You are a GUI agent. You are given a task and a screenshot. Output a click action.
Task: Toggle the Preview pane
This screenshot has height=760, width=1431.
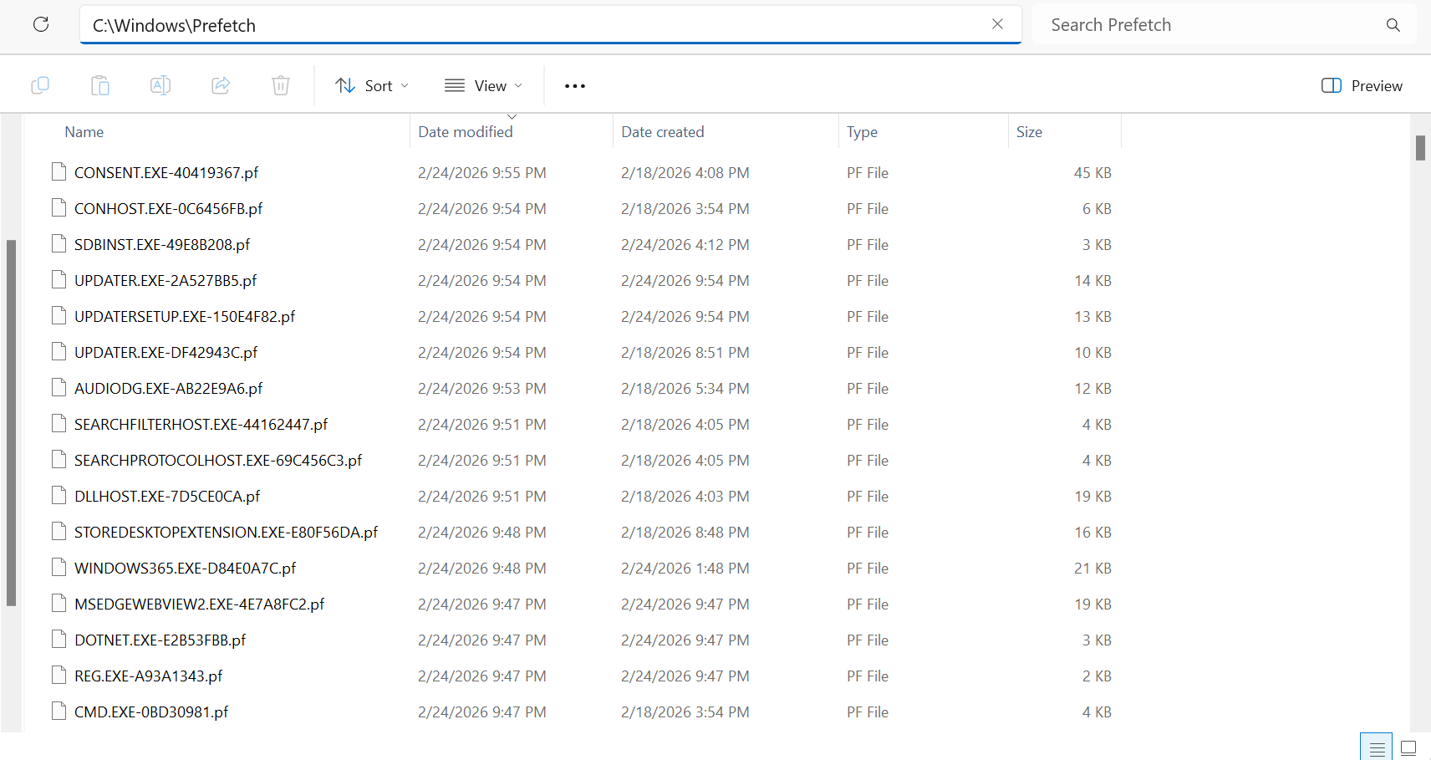click(1362, 85)
